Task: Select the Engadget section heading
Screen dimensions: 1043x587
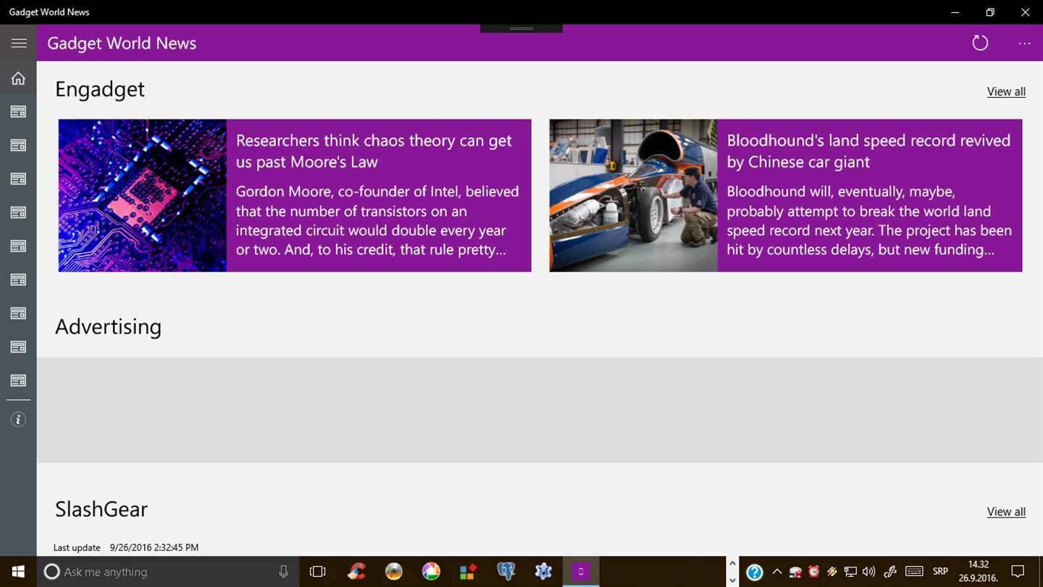Action: point(100,89)
